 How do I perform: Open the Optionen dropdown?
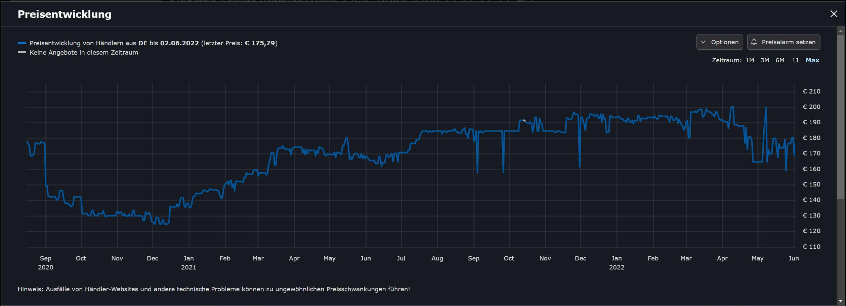tap(719, 42)
